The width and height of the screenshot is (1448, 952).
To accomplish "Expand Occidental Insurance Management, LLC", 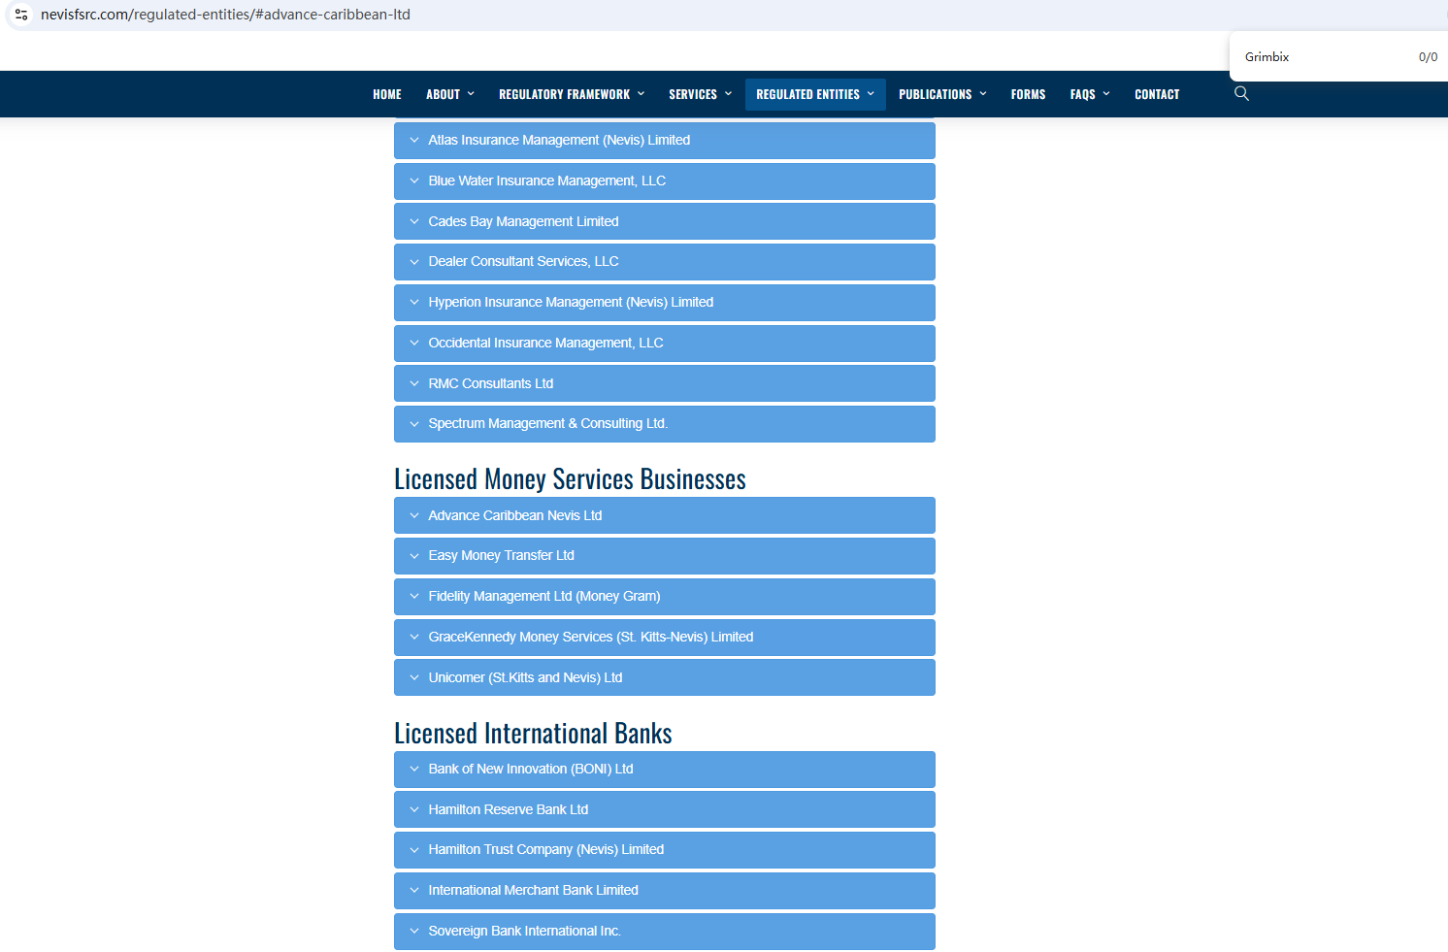I will click(665, 344).
